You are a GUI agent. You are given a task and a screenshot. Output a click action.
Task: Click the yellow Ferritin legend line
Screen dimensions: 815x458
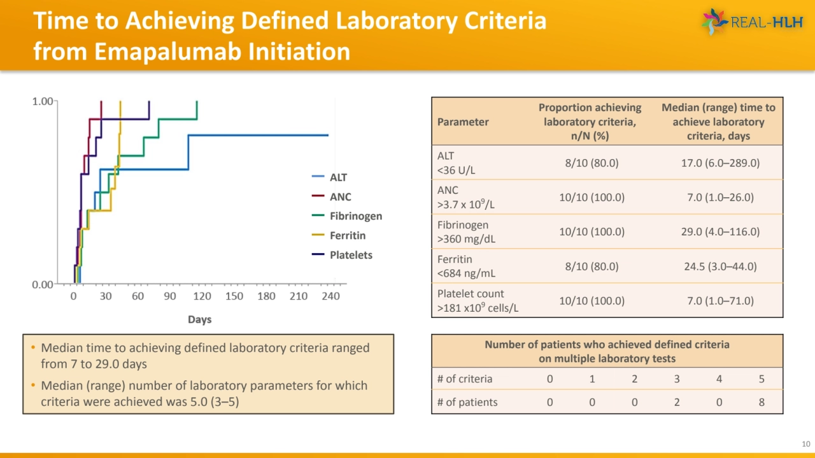click(319, 235)
